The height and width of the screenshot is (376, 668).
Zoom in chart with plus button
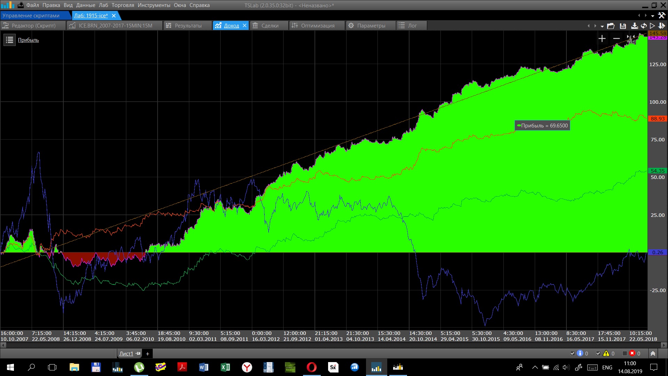(x=602, y=39)
